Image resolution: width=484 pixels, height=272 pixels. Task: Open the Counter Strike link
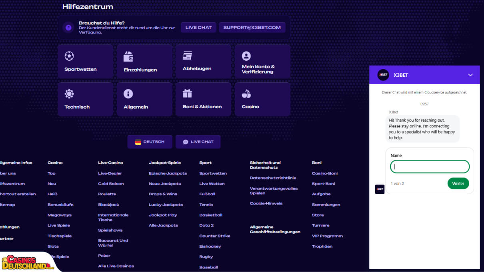[x=215, y=236]
